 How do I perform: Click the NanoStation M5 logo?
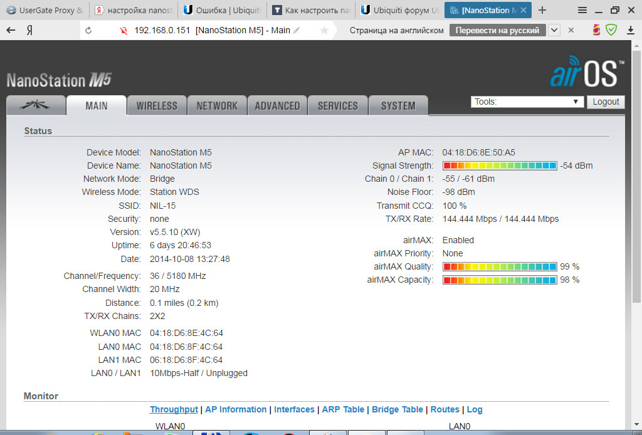(x=59, y=80)
